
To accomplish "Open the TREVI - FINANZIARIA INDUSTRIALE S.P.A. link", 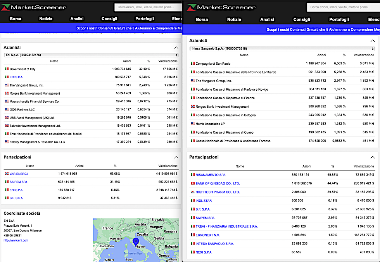I will tap(226, 226).
